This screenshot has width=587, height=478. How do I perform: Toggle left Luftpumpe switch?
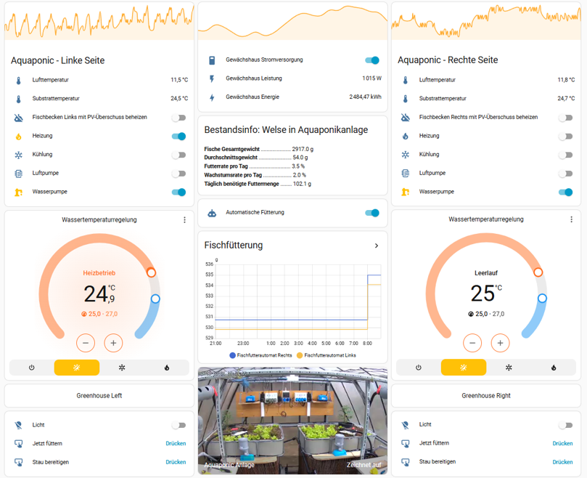(179, 174)
